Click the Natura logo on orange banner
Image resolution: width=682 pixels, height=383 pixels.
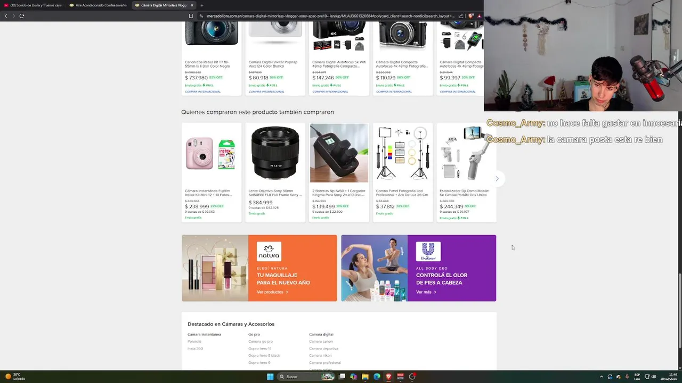269,252
